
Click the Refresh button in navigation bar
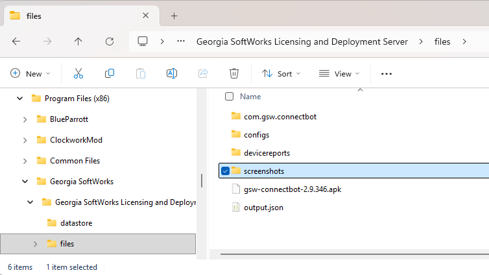(110, 42)
